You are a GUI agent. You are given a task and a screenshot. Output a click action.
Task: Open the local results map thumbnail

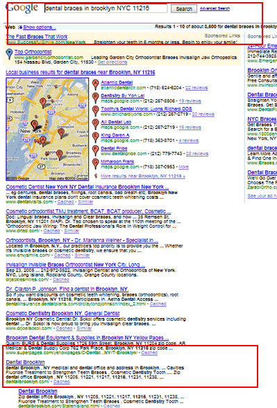[x=47, y=129]
